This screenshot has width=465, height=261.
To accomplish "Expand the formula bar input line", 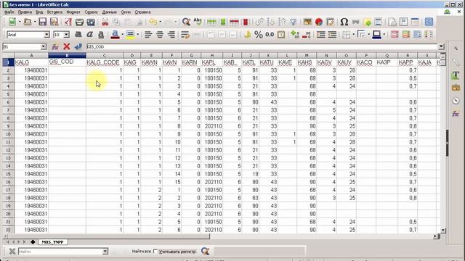I will click(x=441, y=46).
